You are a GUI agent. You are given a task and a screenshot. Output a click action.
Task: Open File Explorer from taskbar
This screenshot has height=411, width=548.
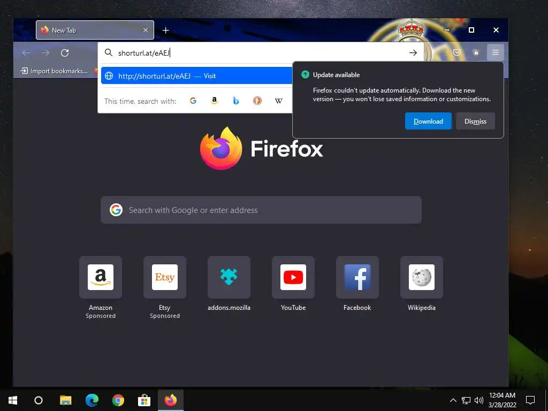[65, 400]
